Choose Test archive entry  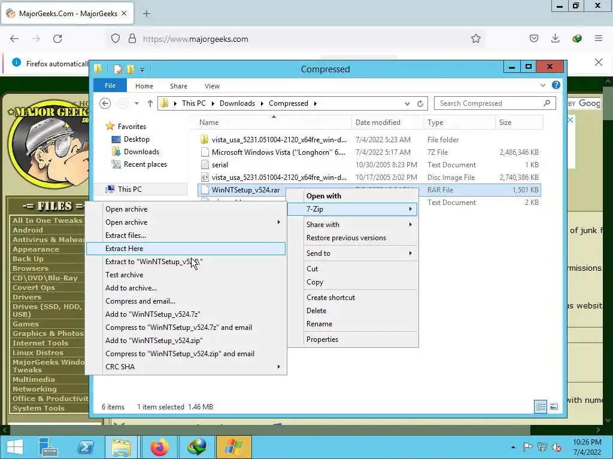(x=186, y=275)
